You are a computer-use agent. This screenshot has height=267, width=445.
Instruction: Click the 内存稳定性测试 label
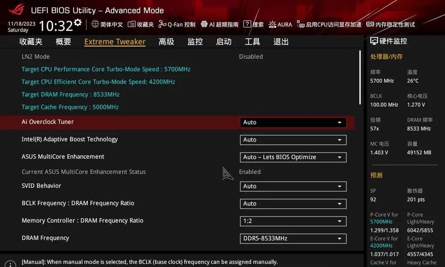[395, 24]
